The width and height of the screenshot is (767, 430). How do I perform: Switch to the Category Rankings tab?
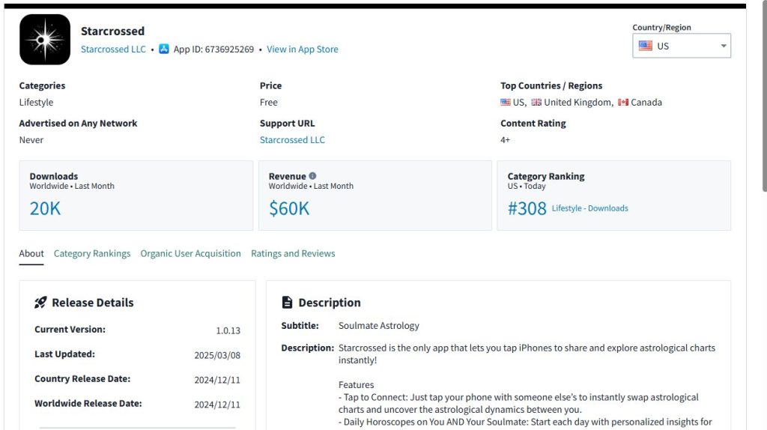tap(92, 254)
